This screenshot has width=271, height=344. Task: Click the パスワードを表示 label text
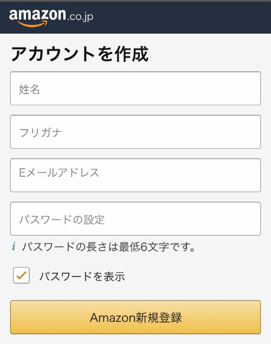pos(82,276)
